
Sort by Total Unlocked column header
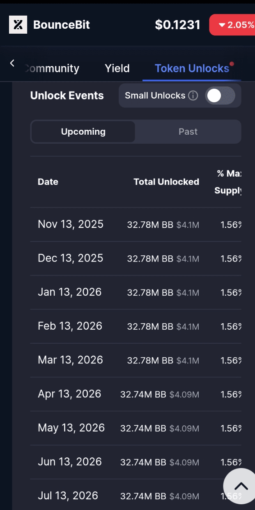coord(166,182)
